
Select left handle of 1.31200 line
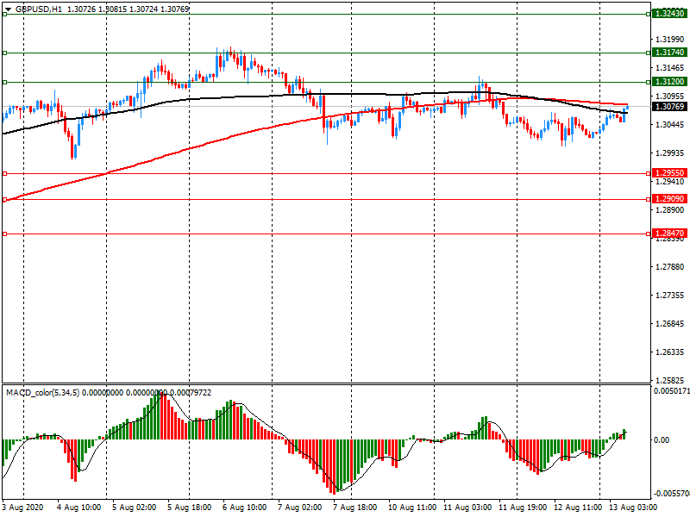coord(5,82)
